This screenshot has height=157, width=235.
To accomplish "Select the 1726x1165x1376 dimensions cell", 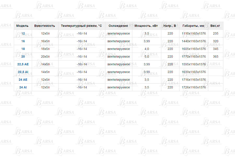I will coord(194,87).
